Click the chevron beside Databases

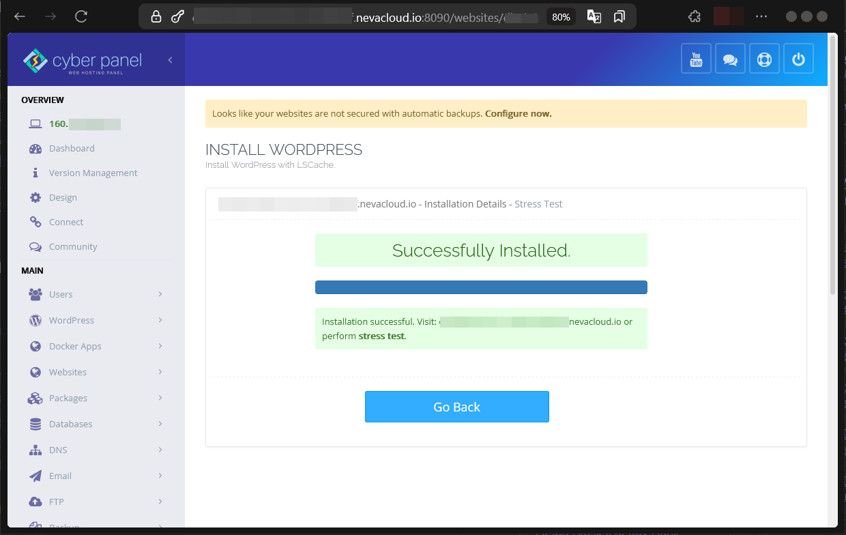point(160,424)
